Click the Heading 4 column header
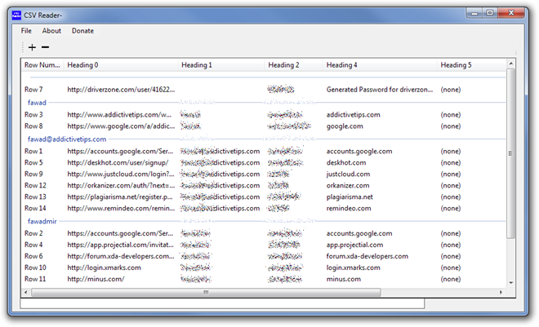539x327 pixels. point(380,65)
